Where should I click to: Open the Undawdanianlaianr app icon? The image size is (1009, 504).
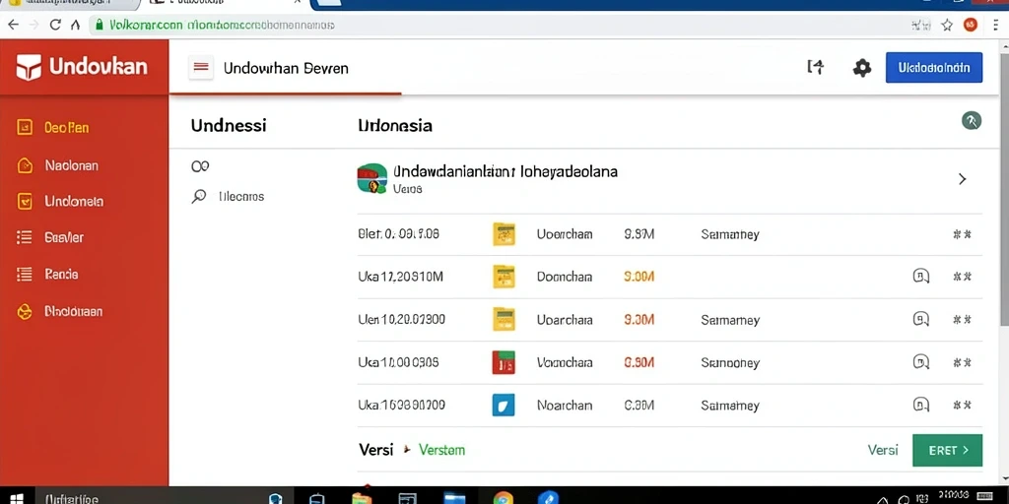pyautogui.click(x=371, y=179)
